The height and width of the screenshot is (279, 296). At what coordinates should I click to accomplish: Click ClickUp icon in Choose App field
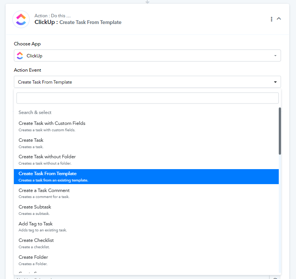[20, 56]
